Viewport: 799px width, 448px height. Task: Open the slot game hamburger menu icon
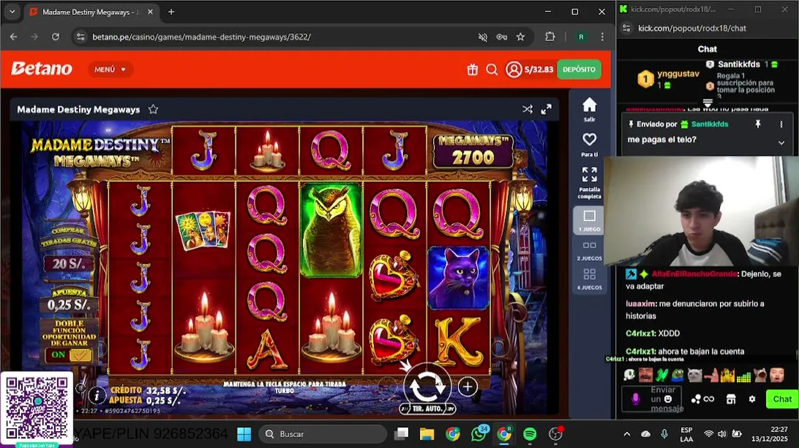tap(80, 389)
